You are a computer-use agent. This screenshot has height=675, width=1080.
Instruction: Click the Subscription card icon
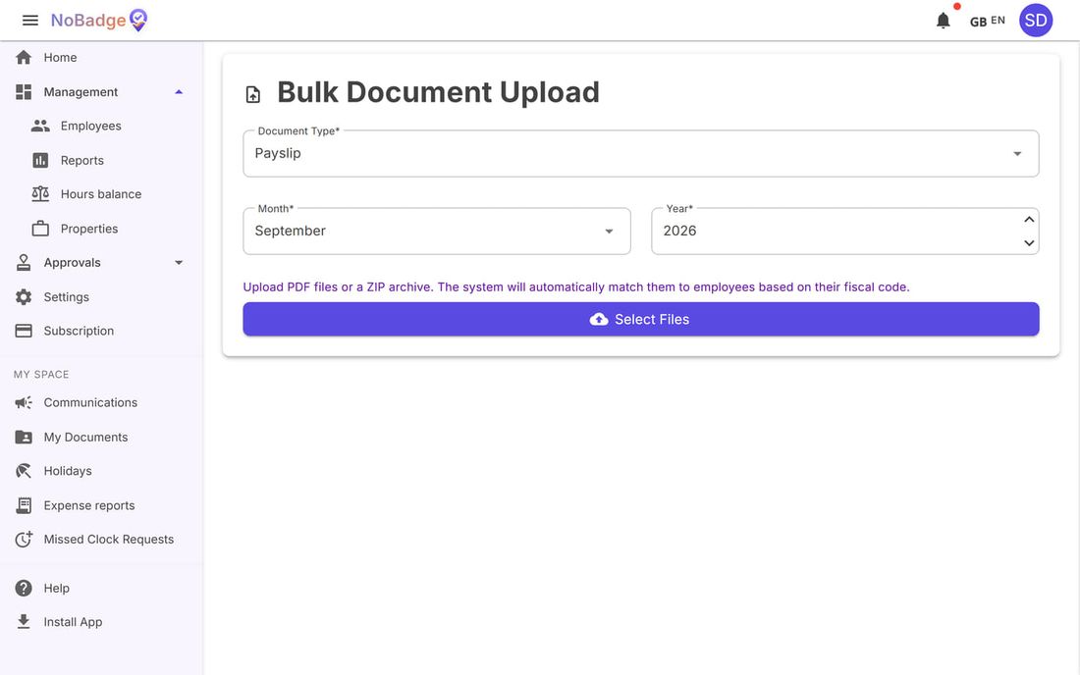pos(24,331)
